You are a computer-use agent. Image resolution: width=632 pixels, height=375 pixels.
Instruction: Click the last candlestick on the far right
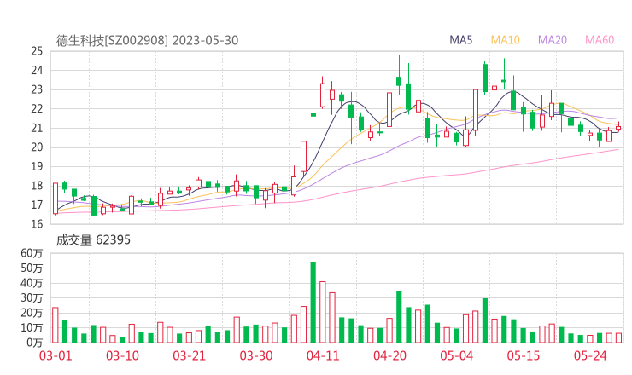618,128
